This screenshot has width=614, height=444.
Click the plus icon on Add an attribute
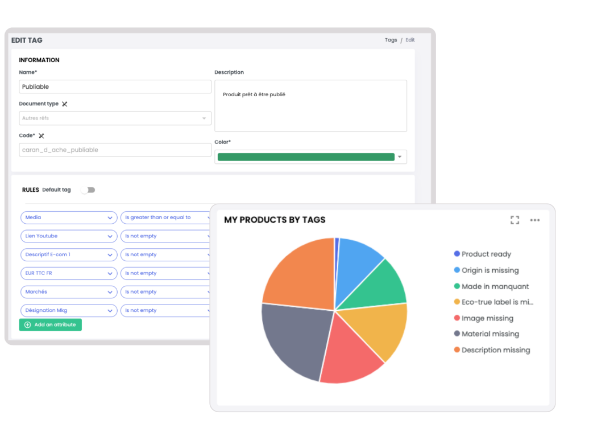pyautogui.click(x=28, y=324)
